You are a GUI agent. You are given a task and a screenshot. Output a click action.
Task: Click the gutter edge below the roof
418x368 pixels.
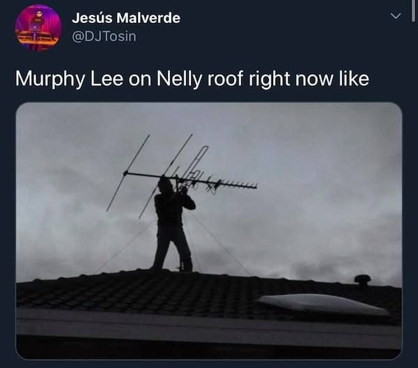(209, 328)
